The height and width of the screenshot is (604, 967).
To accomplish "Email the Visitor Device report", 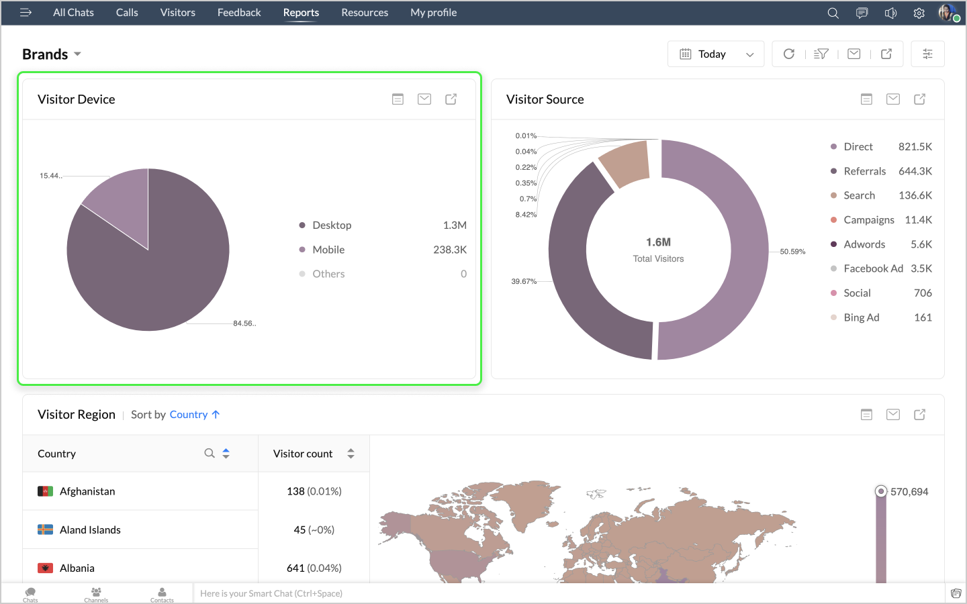I will (x=424, y=99).
